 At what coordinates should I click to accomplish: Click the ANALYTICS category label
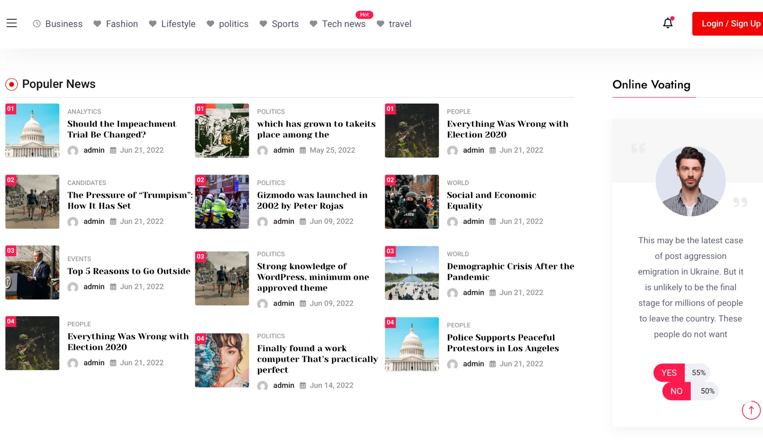click(x=84, y=112)
